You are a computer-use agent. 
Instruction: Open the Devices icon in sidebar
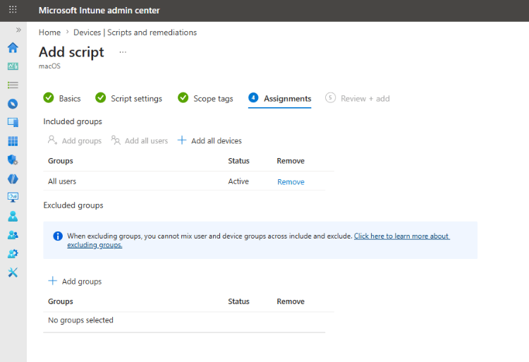(x=13, y=122)
